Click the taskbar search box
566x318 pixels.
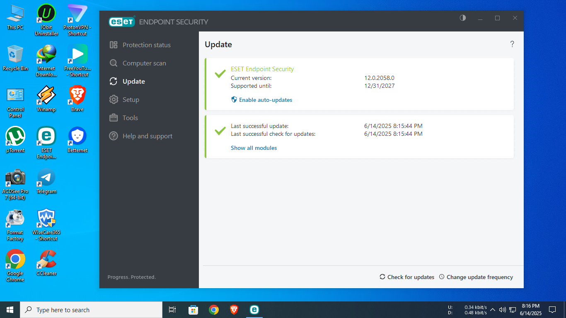(91, 310)
